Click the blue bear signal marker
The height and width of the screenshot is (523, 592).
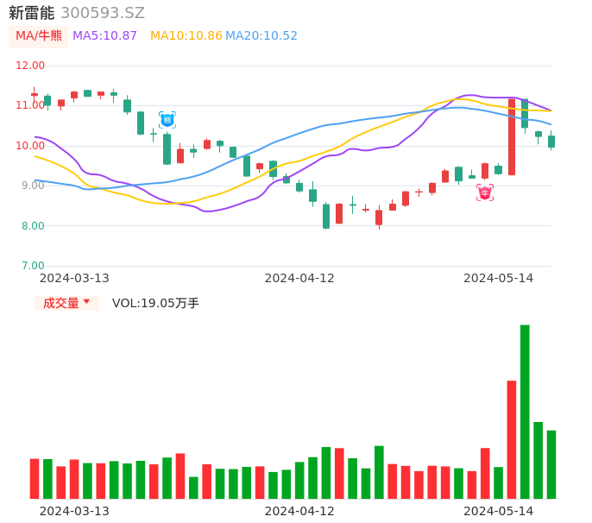(167, 120)
